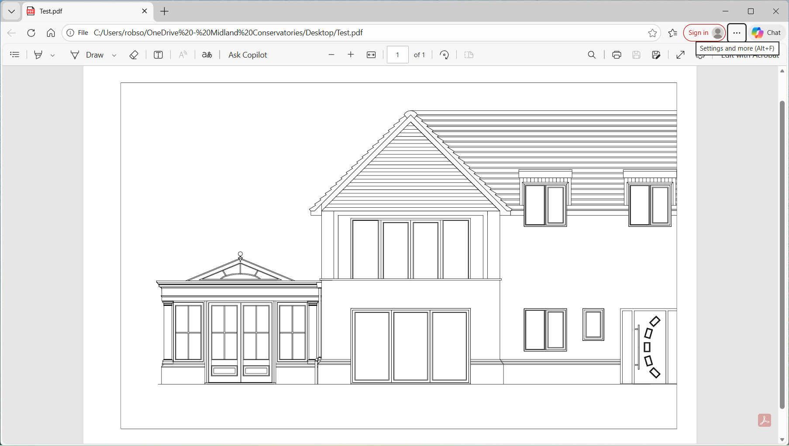Click the Save As icon

656,55
